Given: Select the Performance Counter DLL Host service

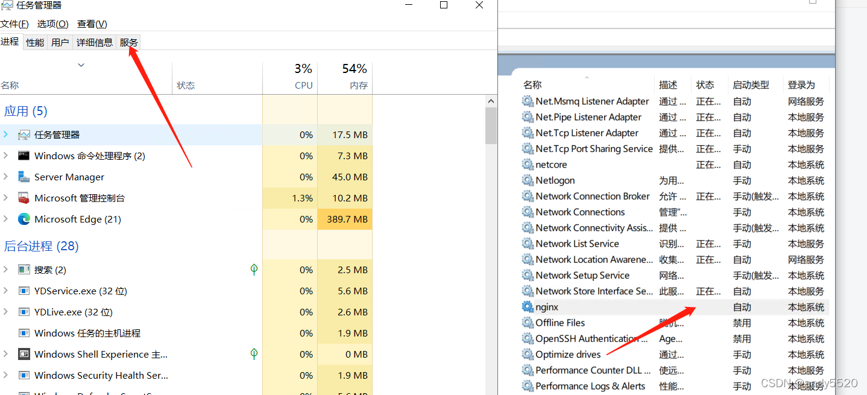Looking at the screenshot, I should (x=593, y=370).
